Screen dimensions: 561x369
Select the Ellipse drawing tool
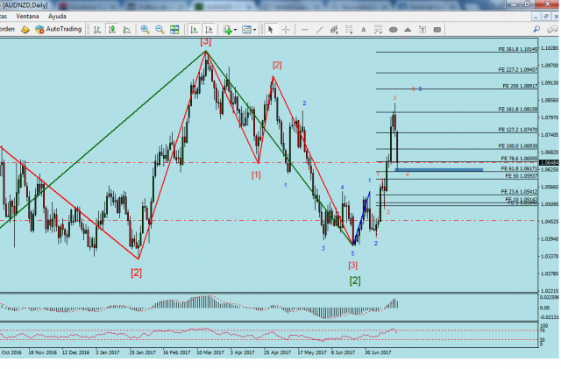(394, 30)
